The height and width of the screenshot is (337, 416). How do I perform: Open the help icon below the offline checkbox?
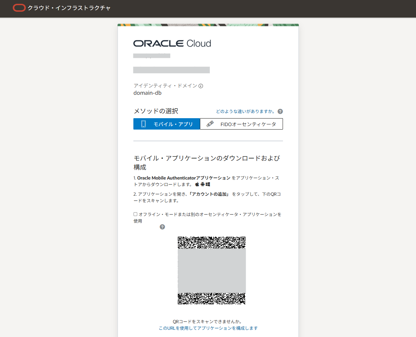click(x=162, y=227)
